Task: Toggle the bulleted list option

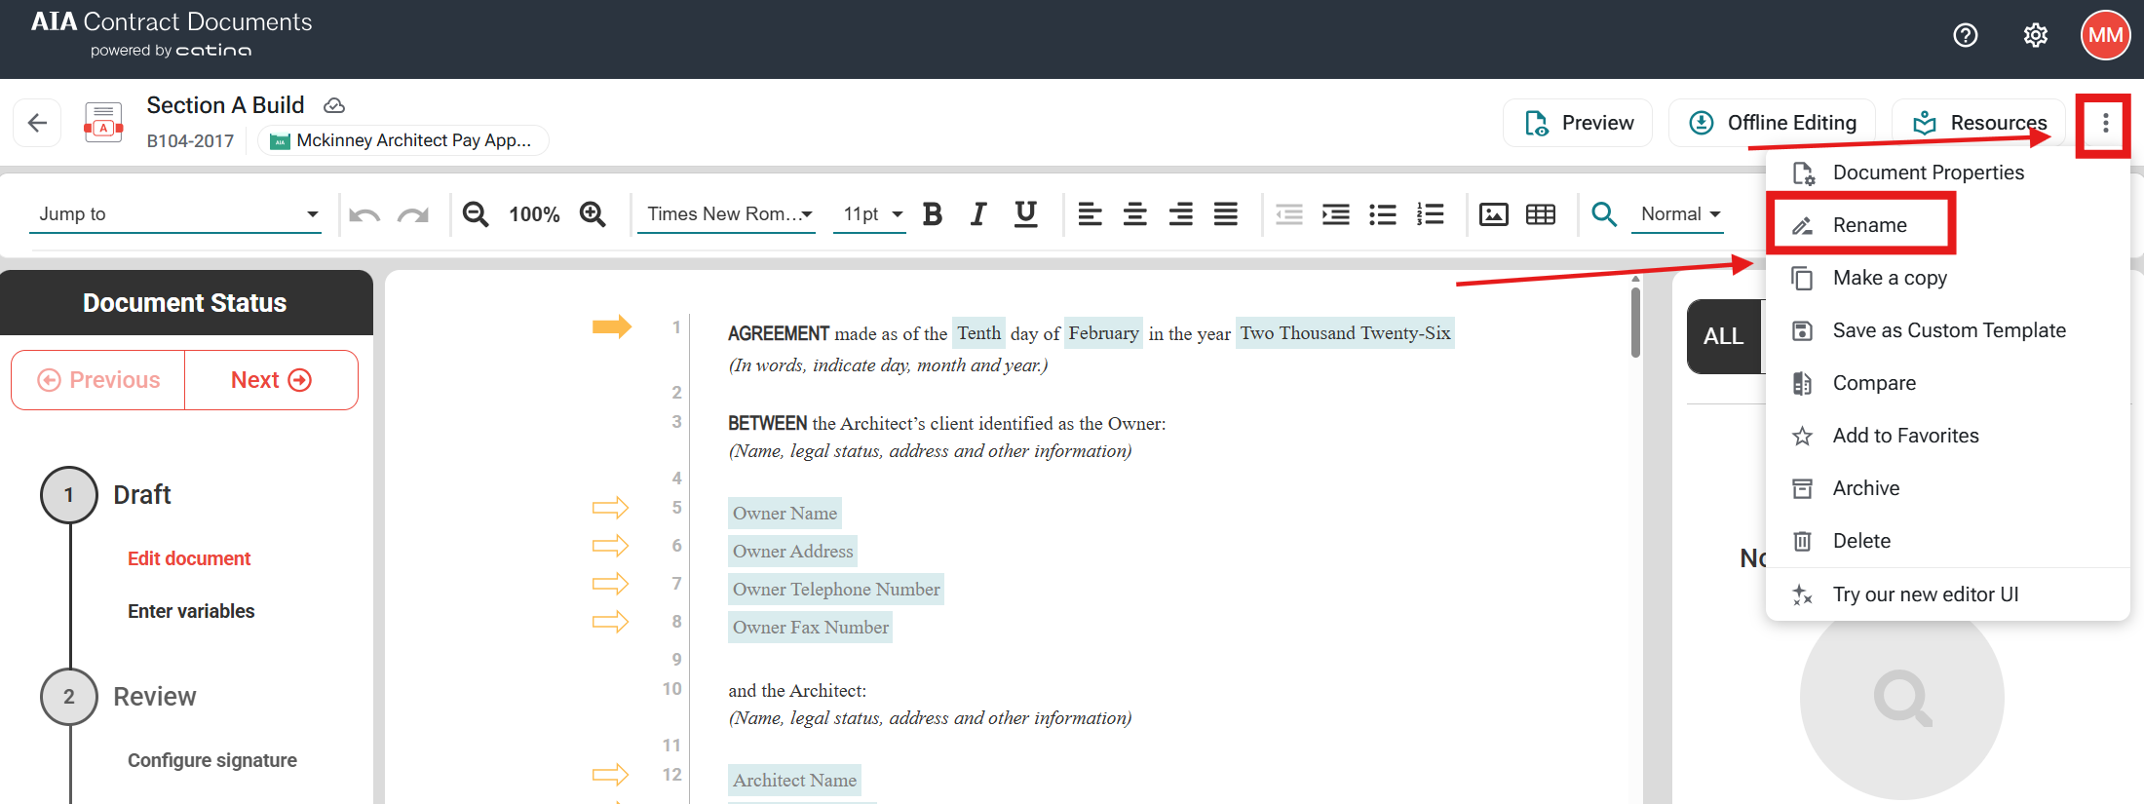Action: [x=1382, y=214]
